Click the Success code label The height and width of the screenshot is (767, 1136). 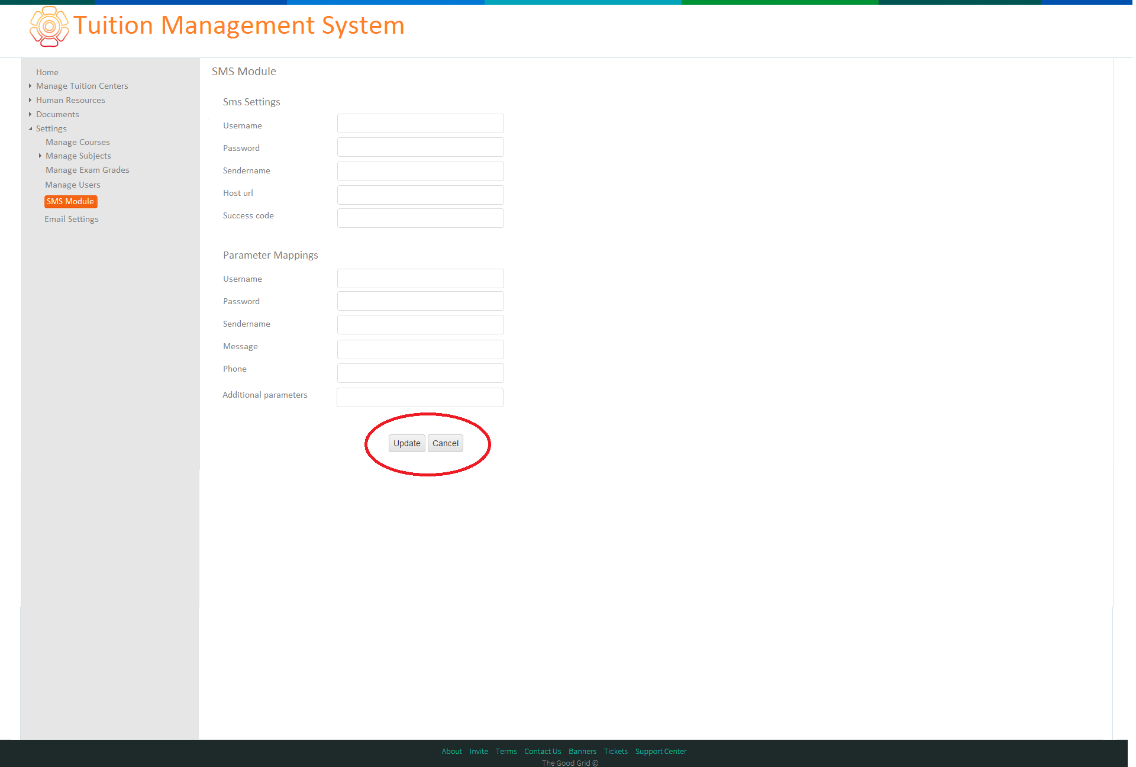[x=248, y=215]
